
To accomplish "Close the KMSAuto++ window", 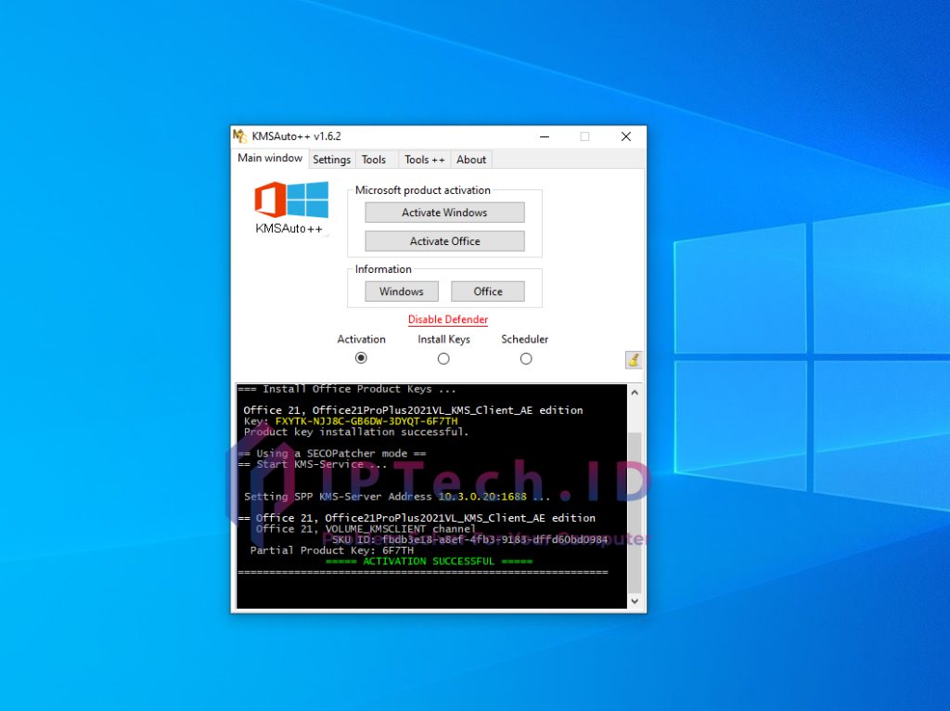I will [626, 136].
